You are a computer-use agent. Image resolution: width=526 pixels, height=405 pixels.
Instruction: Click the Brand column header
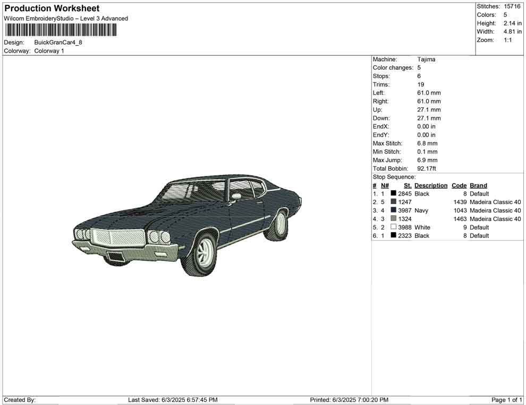[478, 185]
